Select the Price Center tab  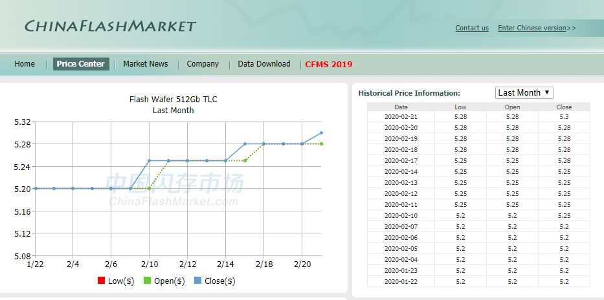point(80,64)
